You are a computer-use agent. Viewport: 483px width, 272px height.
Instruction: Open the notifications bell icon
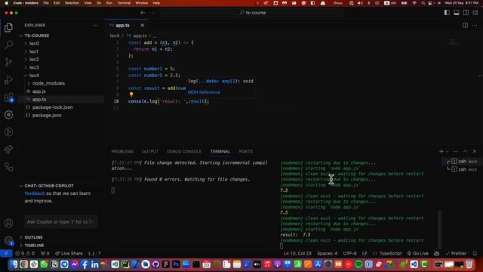click(x=475, y=253)
